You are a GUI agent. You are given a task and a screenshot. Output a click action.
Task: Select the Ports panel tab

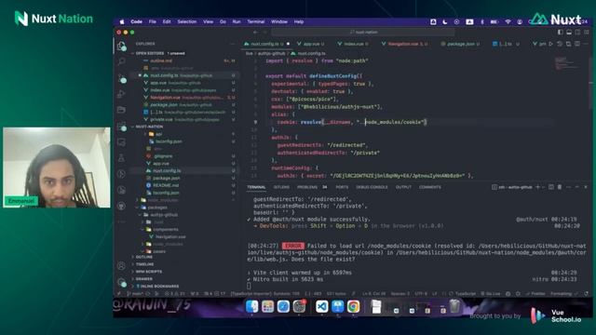pos(342,187)
